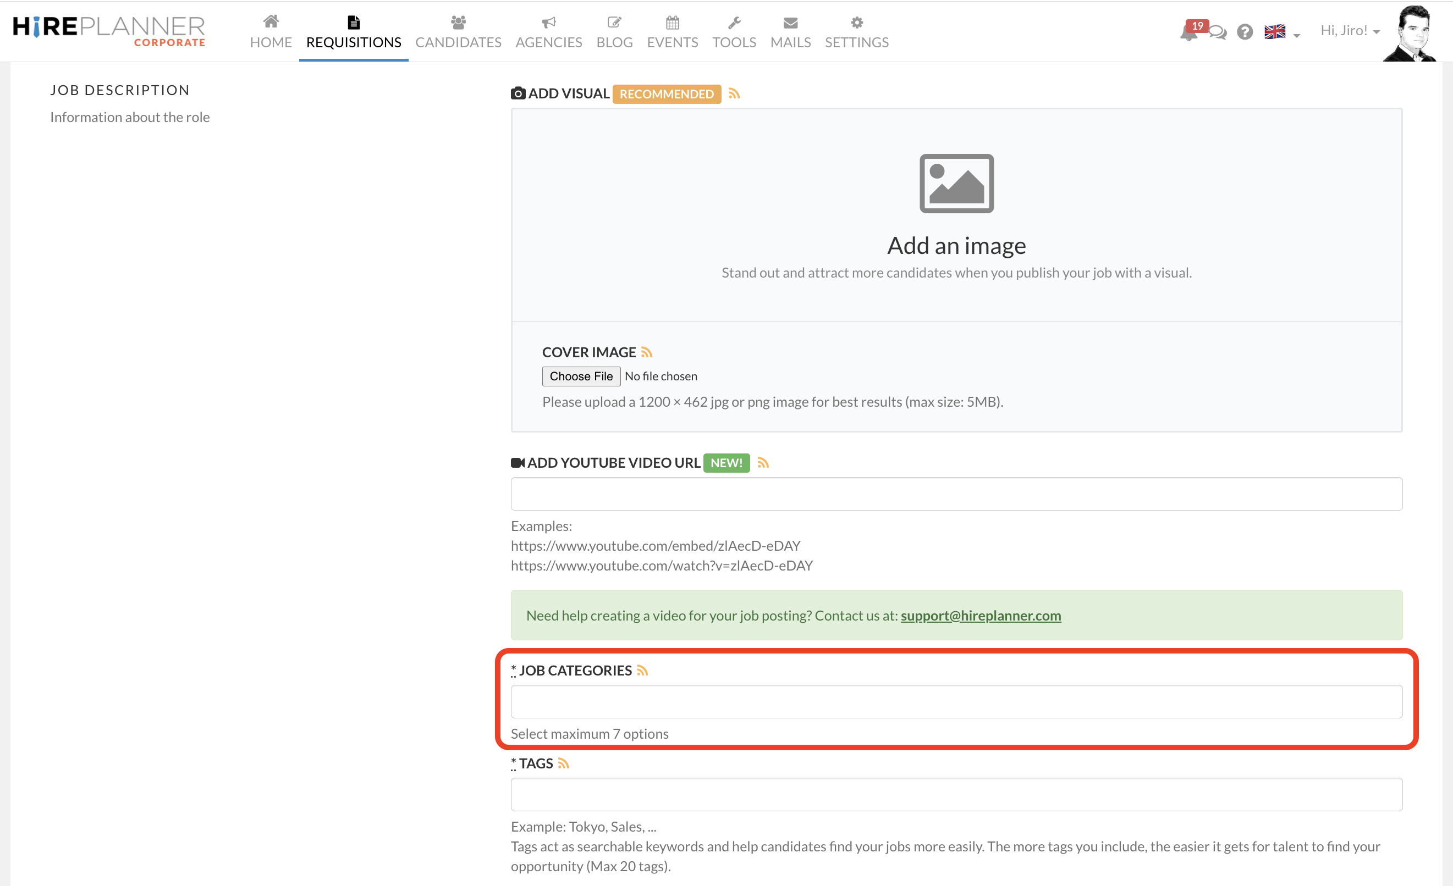Click the RSS icon beside Tags label
Screen dimensions: 1453x886
point(564,763)
